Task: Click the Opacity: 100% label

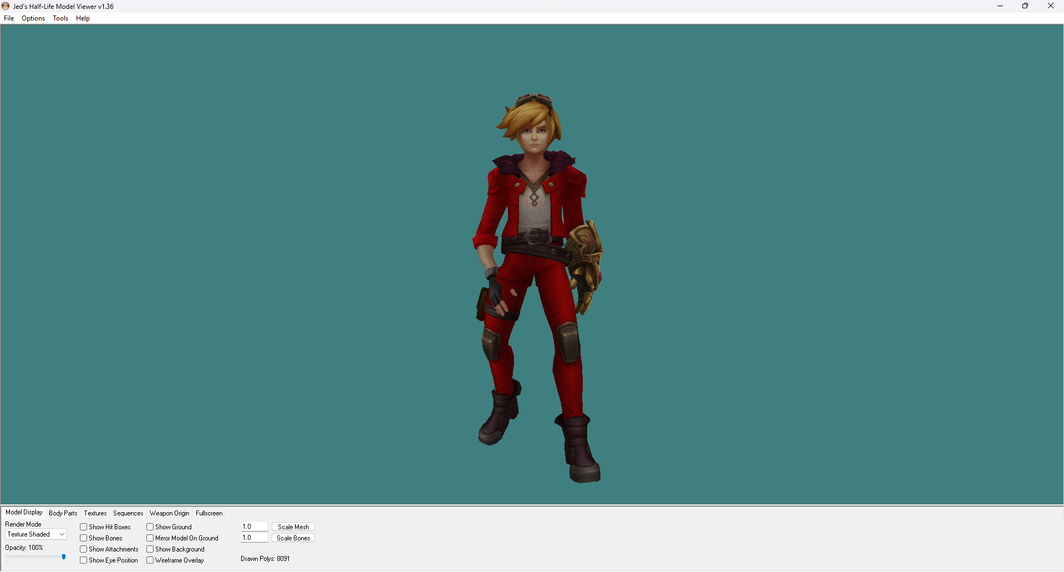Action: 24,548
